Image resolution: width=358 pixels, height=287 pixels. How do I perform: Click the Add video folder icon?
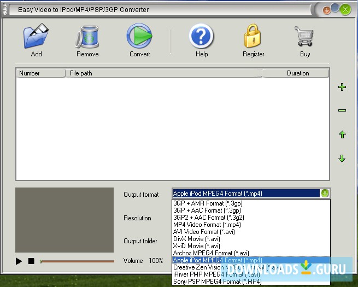36,36
